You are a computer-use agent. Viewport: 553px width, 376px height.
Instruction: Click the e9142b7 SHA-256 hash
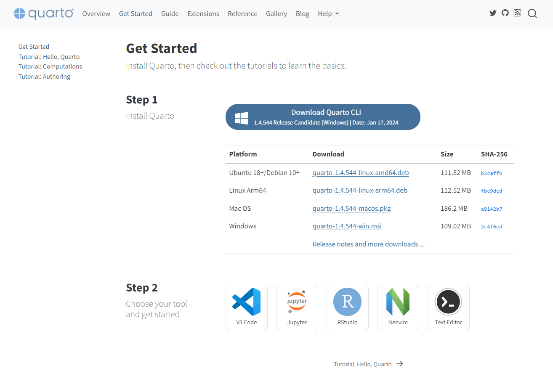click(492, 209)
